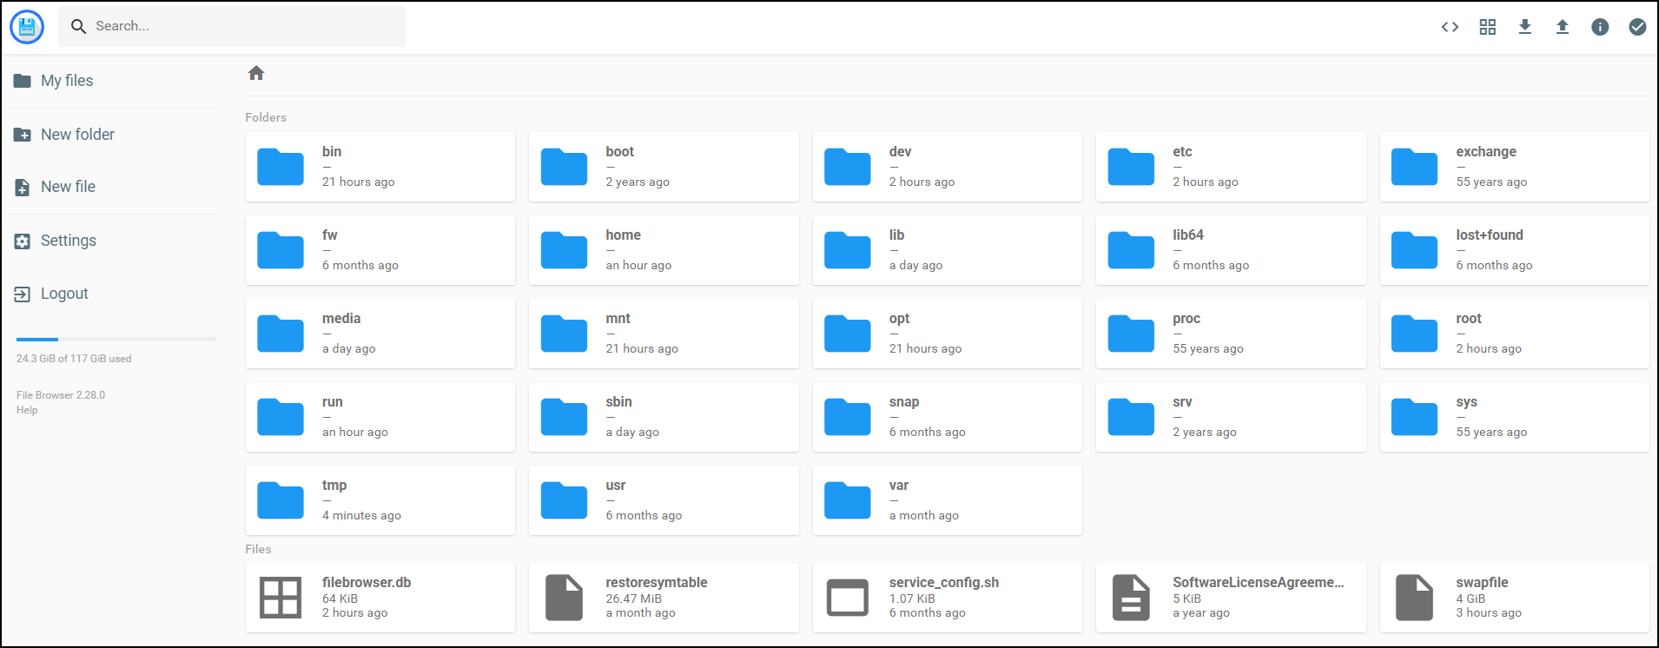The image size is (1659, 648).
Task: Switch view with the grid view icon
Action: 1488,27
